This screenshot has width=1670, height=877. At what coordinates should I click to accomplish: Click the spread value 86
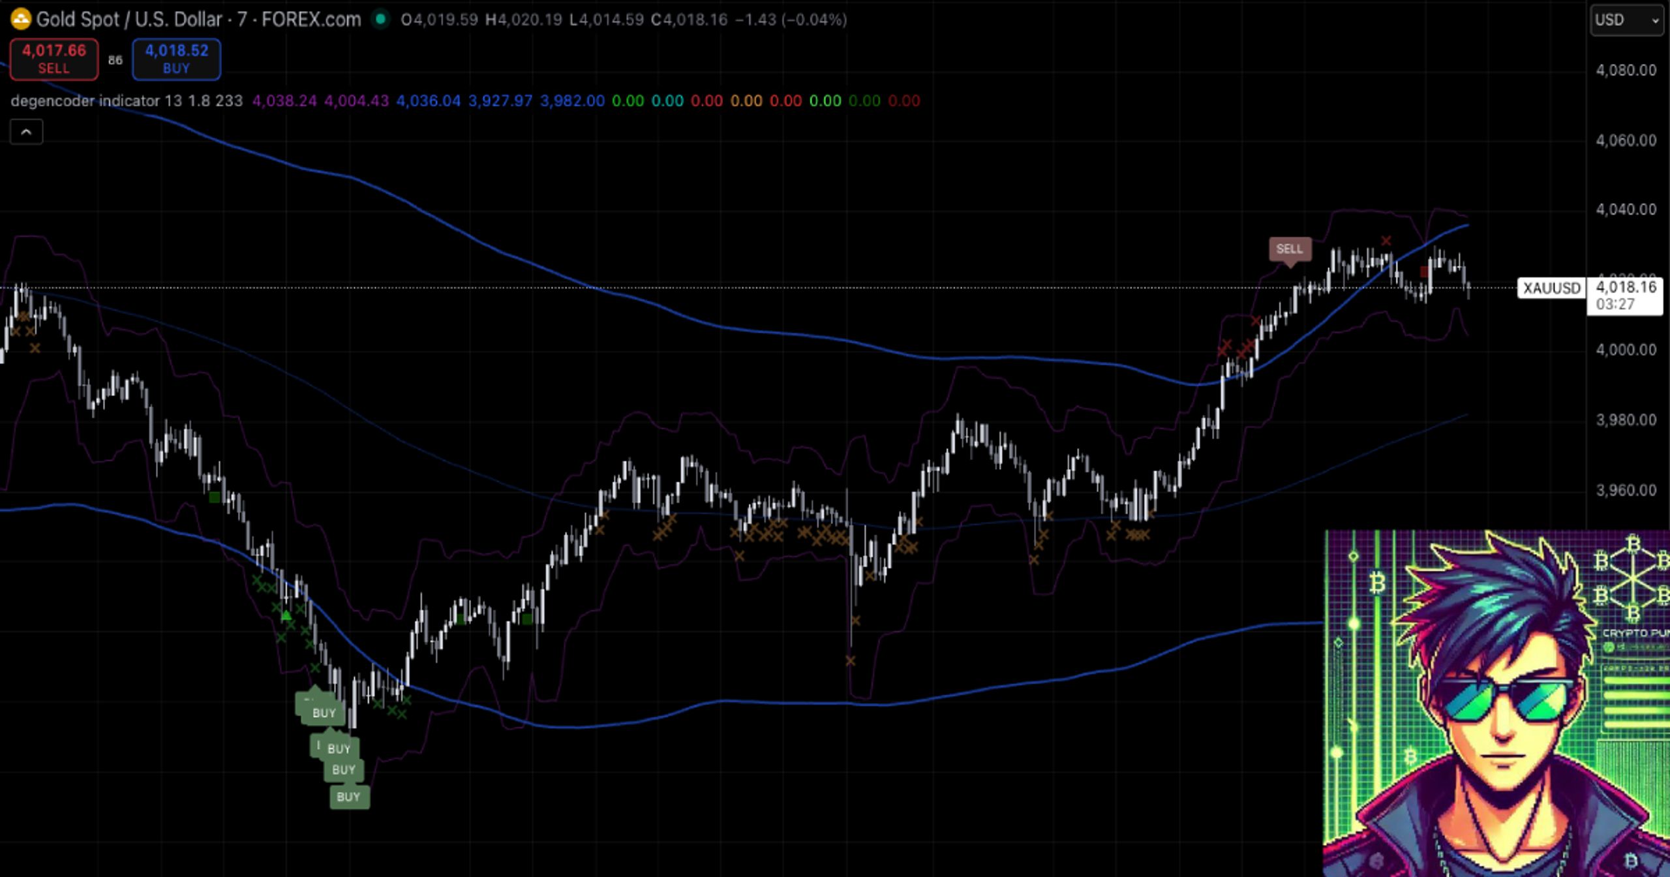coord(115,60)
